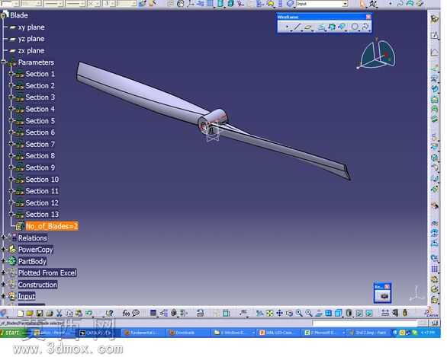Screen dimensions: 447x357
Task: Collapse the Parameters tree node
Action: point(3,62)
